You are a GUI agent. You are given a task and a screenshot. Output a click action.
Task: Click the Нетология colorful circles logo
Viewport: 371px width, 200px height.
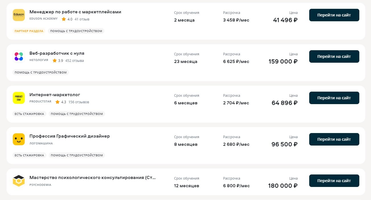click(19, 56)
